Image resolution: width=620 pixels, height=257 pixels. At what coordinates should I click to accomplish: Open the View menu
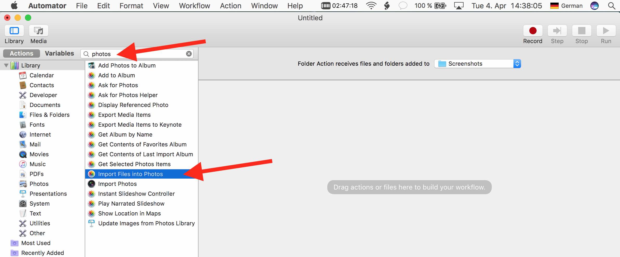[x=161, y=6]
